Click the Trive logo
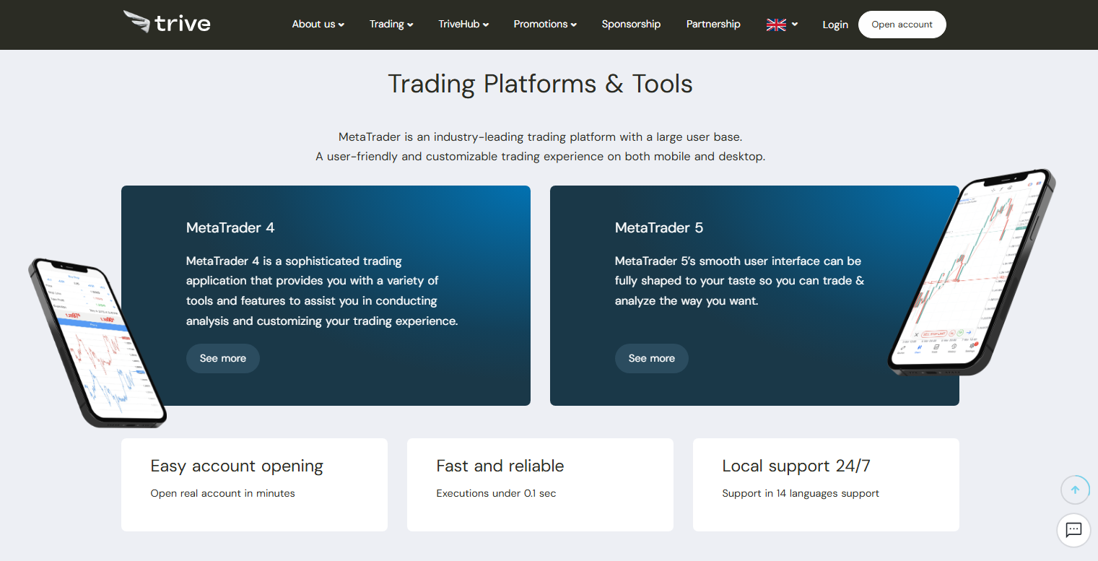The height and width of the screenshot is (561, 1098). tap(167, 22)
